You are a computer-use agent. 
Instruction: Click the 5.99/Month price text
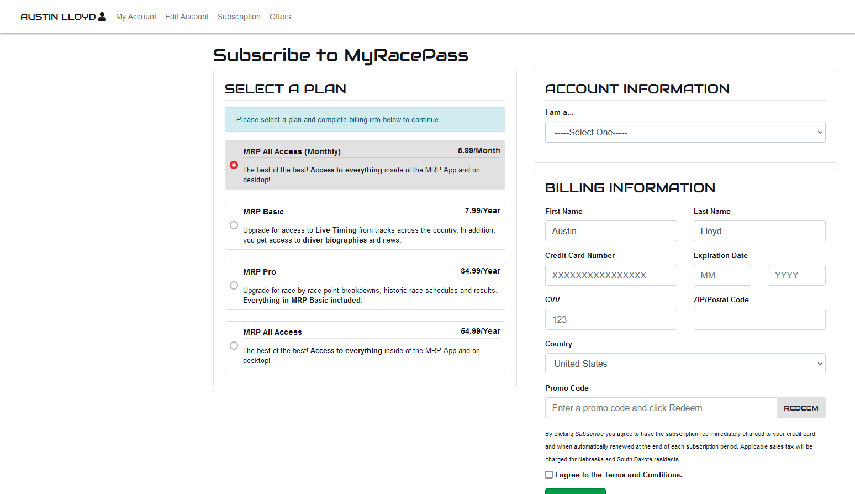coord(479,150)
